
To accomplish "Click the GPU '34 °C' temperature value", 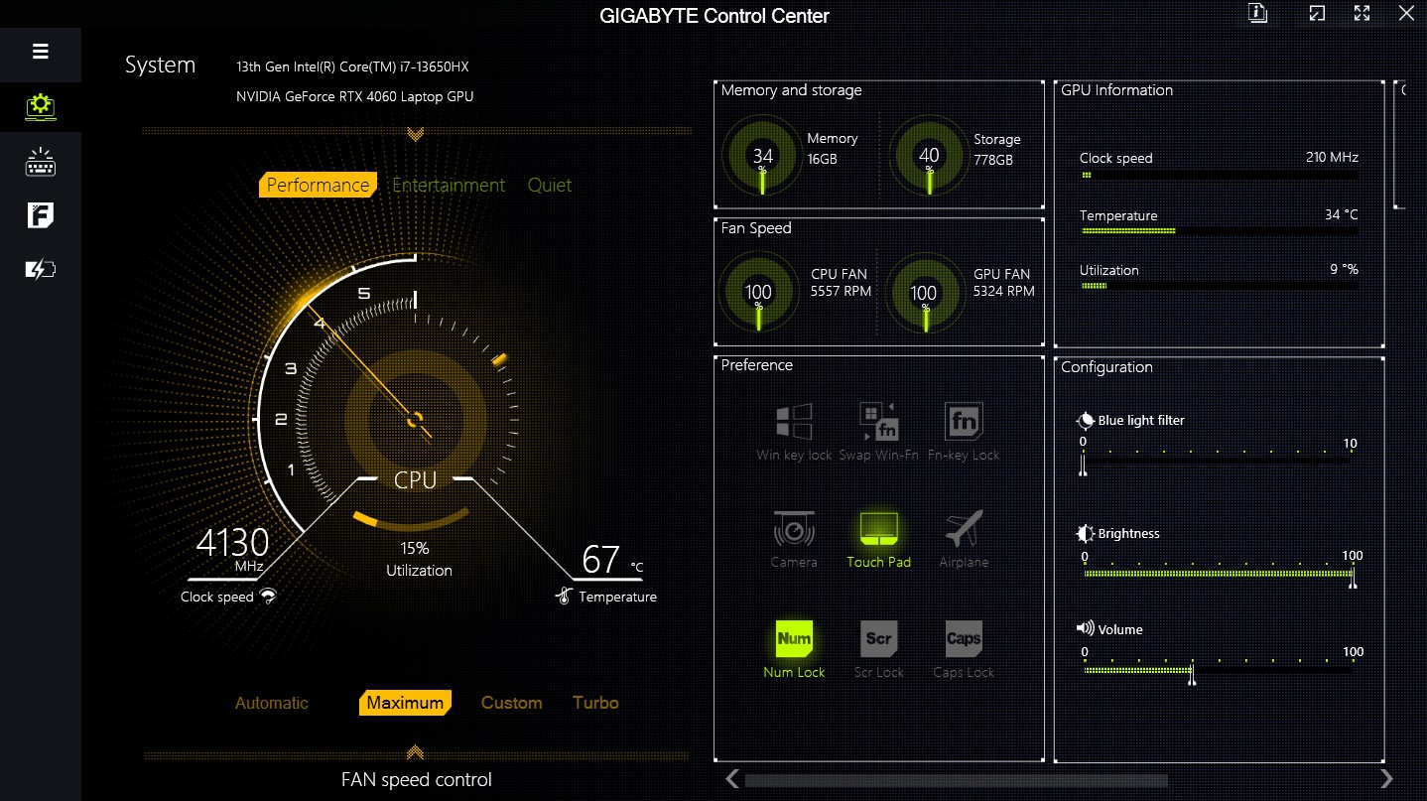I will point(1341,215).
